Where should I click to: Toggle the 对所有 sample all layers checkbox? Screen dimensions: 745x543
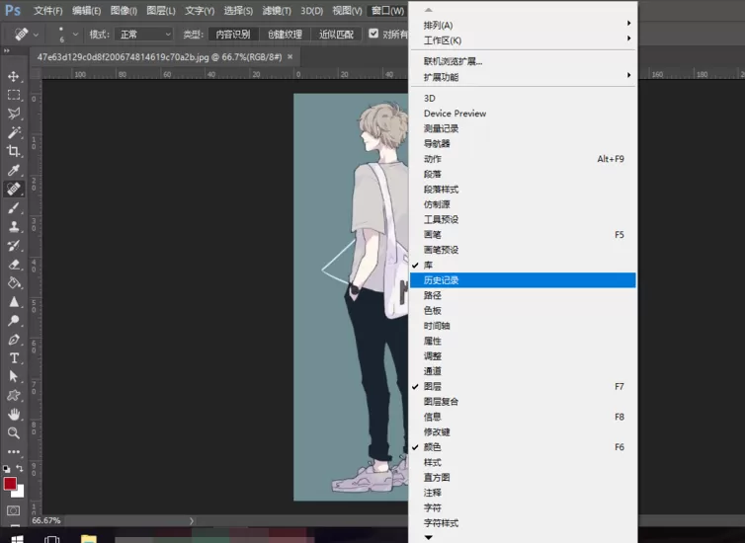click(373, 34)
